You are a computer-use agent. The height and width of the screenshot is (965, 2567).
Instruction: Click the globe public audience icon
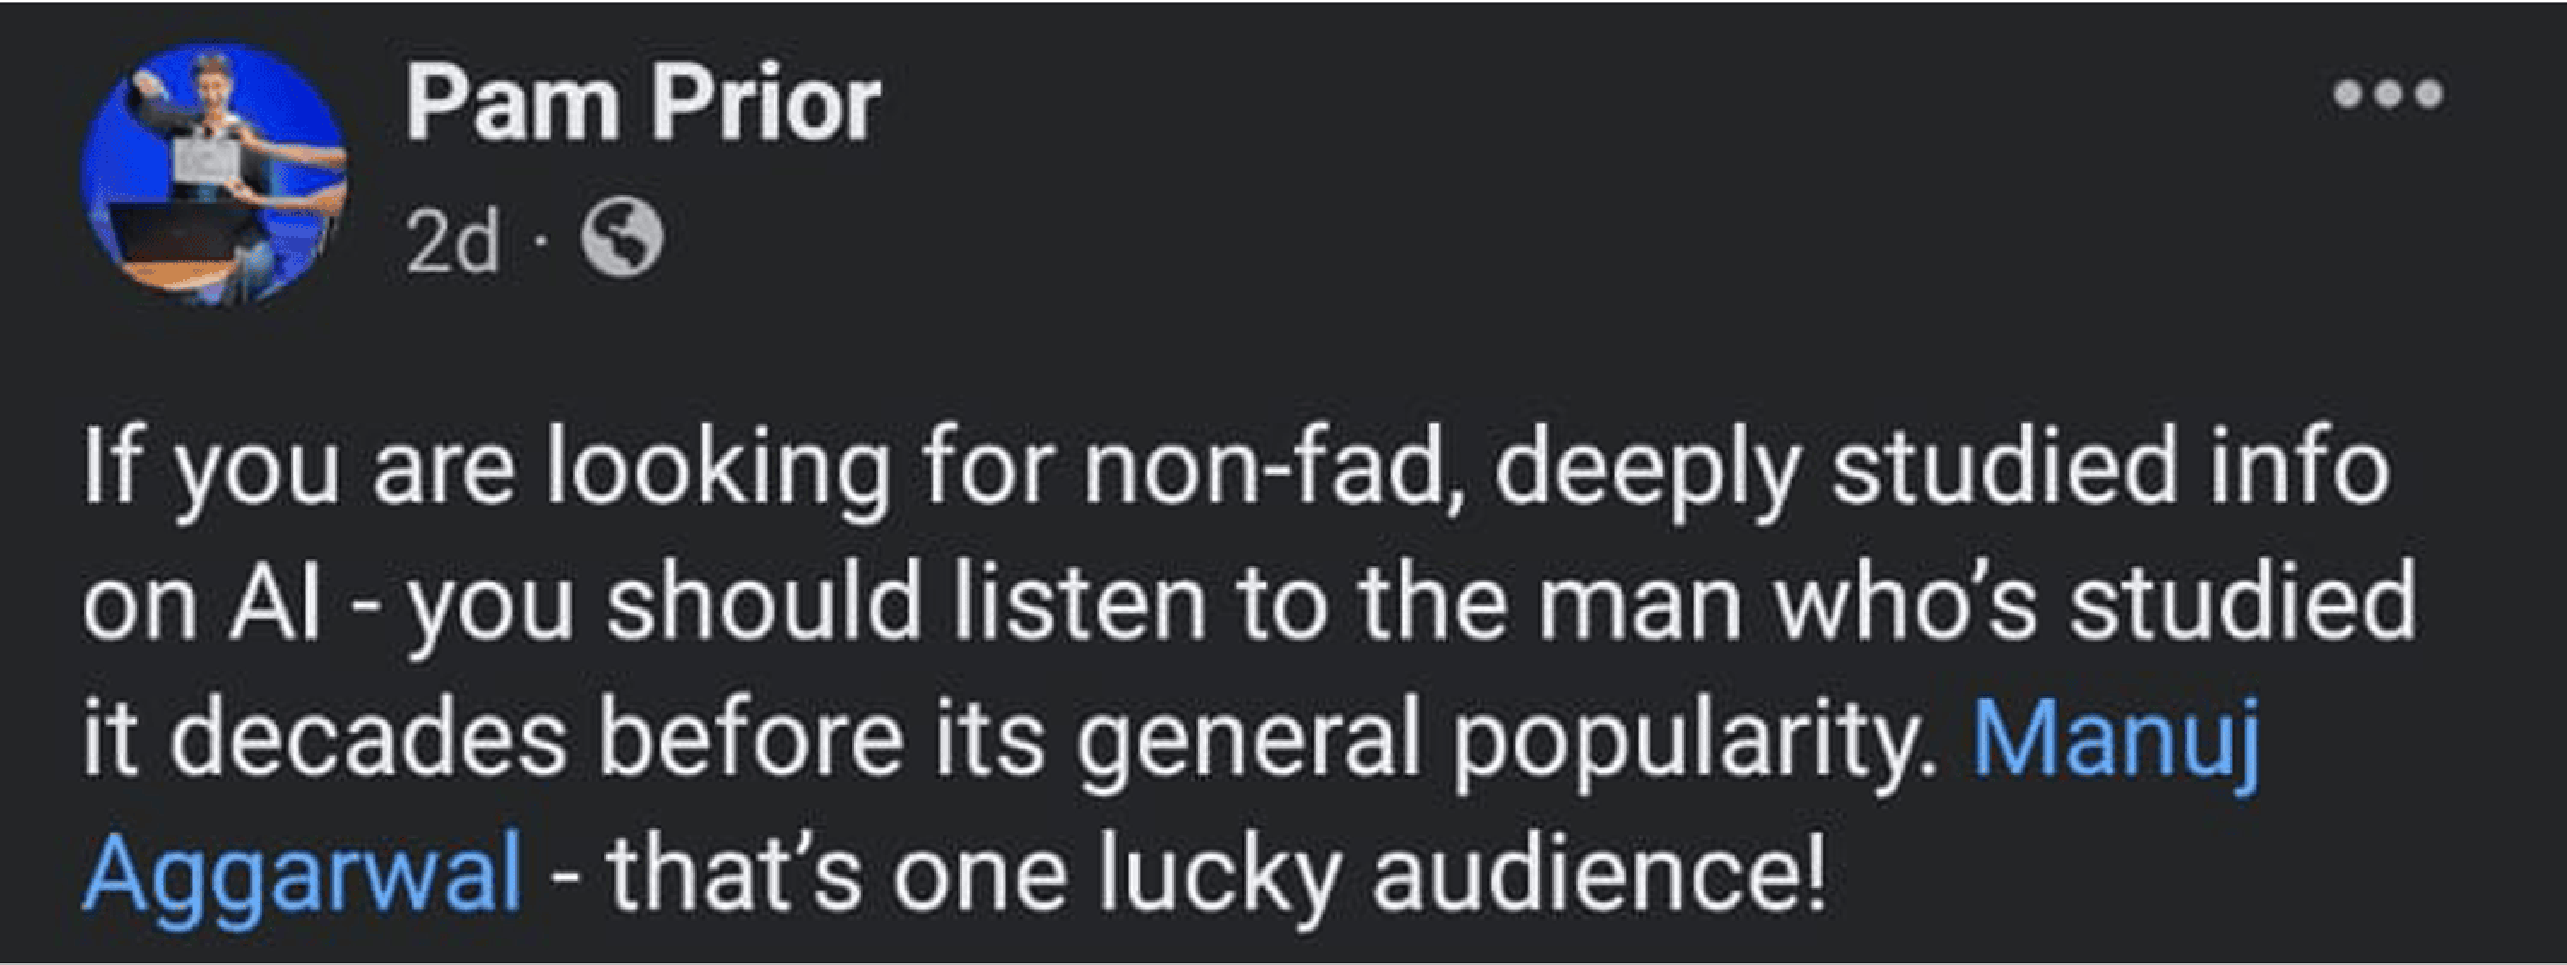coord(622,239)
